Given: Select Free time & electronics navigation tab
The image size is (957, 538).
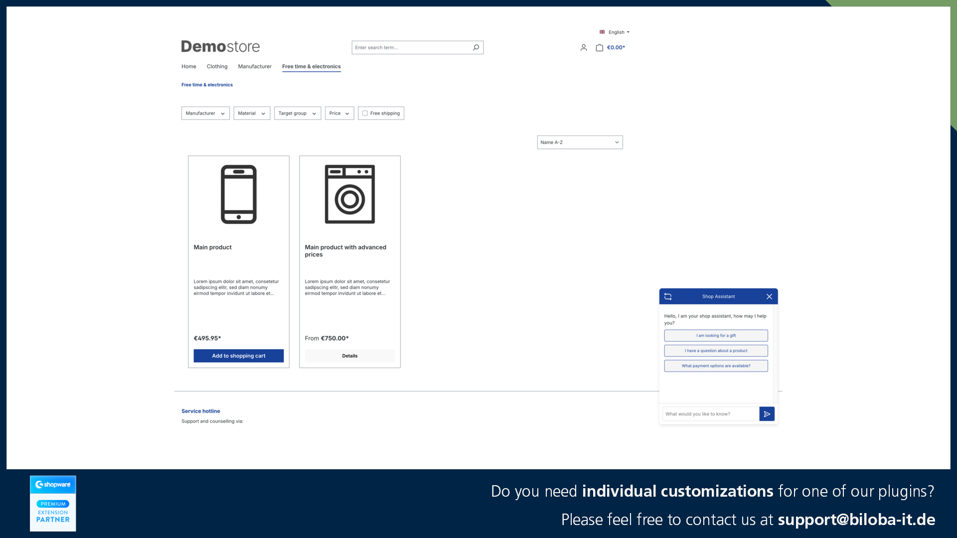Looking at the screenshot, I should (312, 66).
